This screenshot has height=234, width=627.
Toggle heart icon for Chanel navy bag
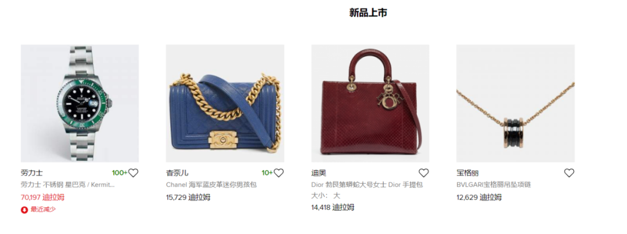(279, 173)
